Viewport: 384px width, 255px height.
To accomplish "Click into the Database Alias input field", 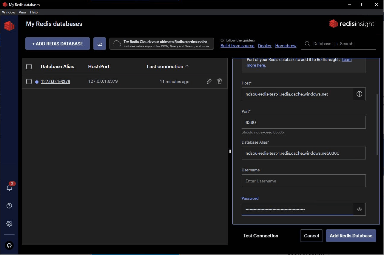I will pos(304,153).
